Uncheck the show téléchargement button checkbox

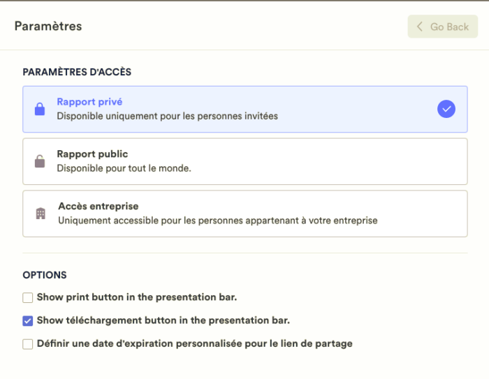(28, 321)
